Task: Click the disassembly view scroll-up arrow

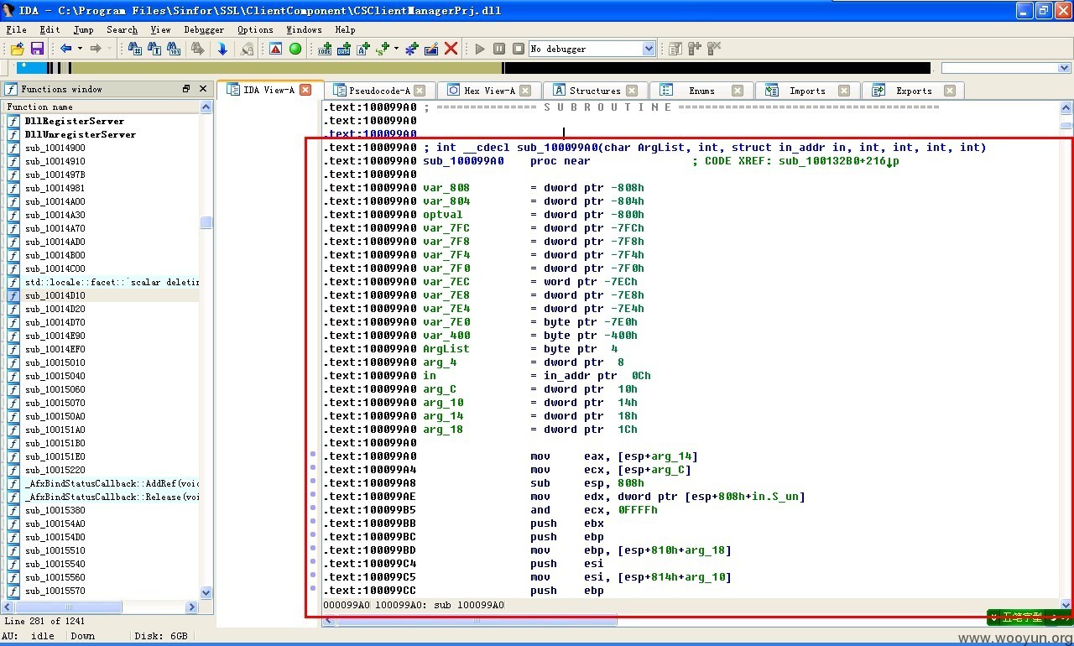Action: (1066, 107)
